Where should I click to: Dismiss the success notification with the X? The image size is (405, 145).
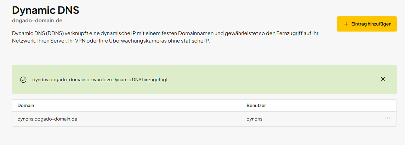pos(383,79)
